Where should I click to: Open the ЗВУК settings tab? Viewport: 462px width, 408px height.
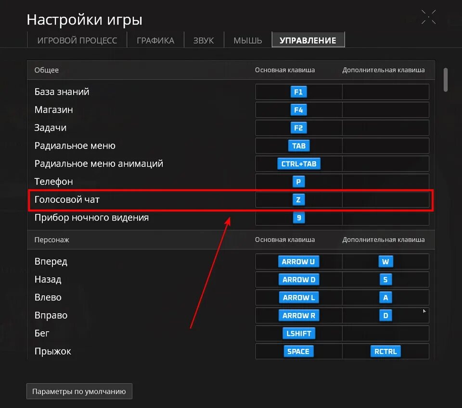(x=204, y=40)
